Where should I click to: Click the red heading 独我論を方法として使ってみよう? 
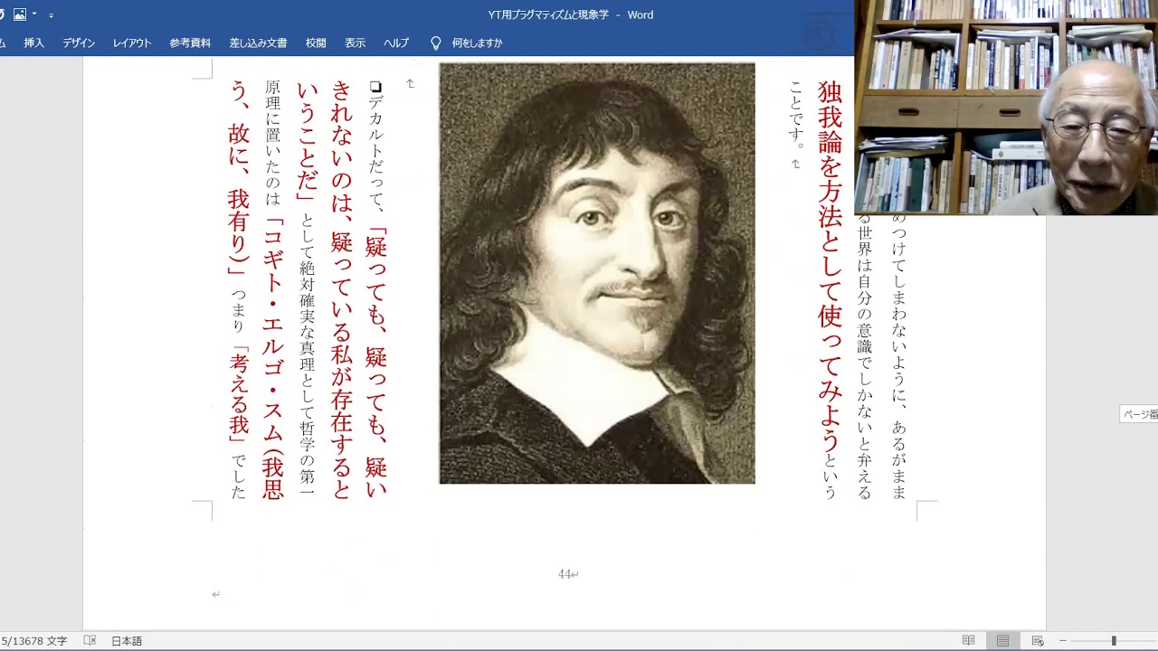click(831, 266)
